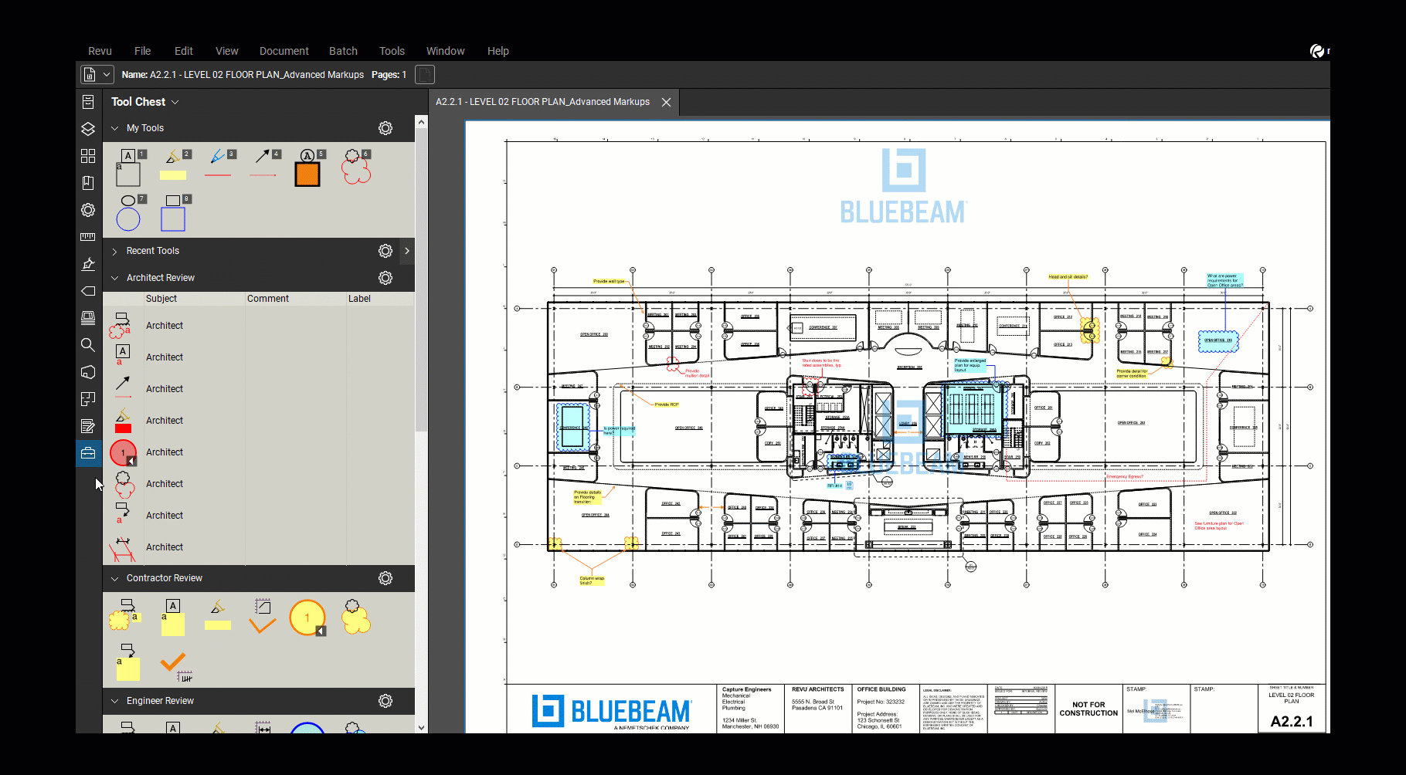The image size is (1406, 775).
Task: Collapse the My Tools section
Action: 114,128
